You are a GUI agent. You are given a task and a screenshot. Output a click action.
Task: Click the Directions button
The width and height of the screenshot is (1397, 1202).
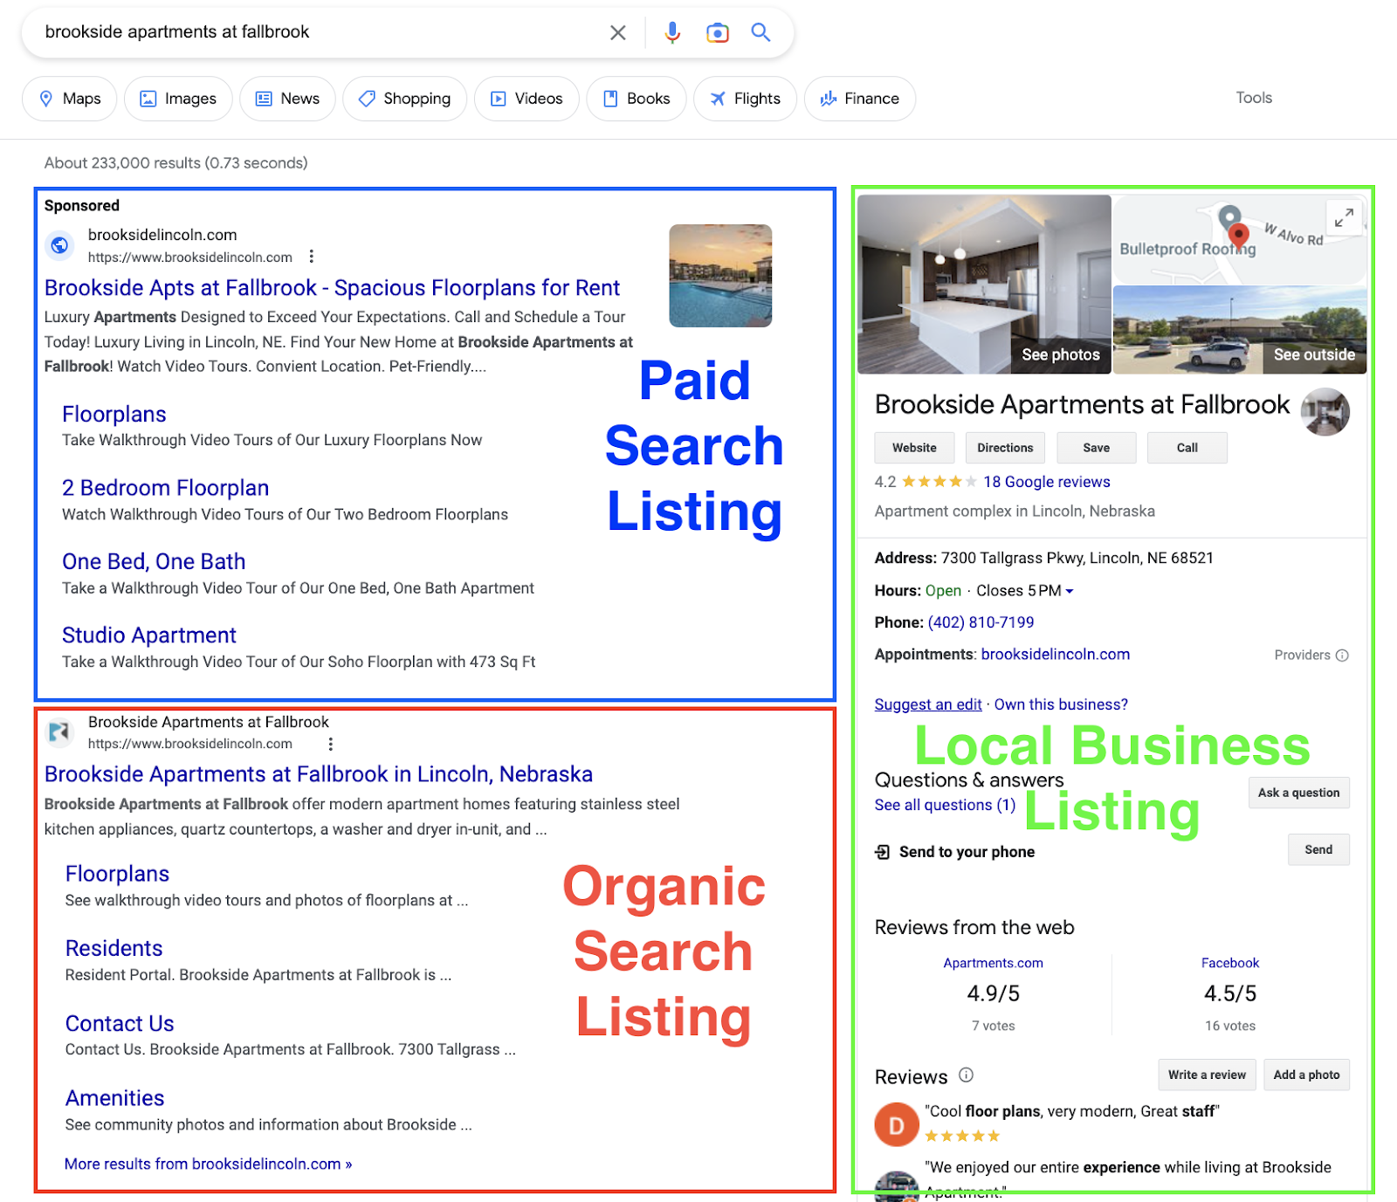point(1005,448)
